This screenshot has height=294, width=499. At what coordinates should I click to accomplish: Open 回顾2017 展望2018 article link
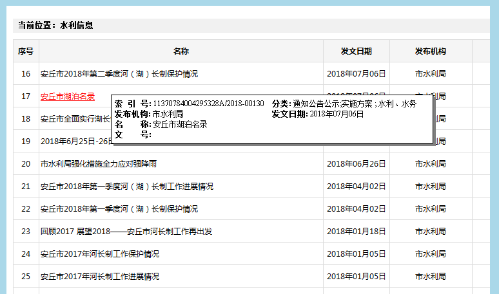[126, 232]
